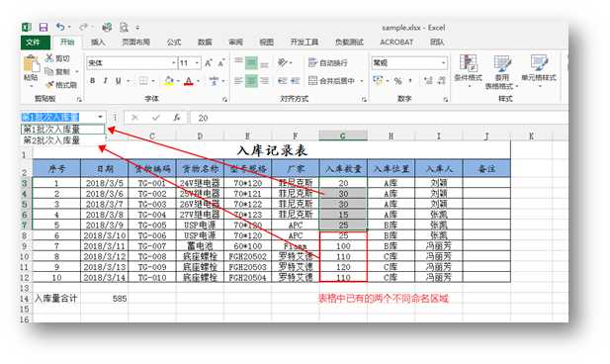Viewport: 610px width, 364px height.
Task: Switch to the Formulas (公式) tab
Action: 173,43
